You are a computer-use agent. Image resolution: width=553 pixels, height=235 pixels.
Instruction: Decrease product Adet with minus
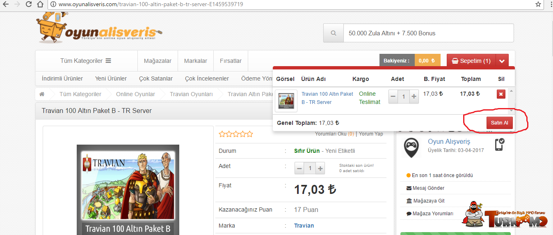pos(299,168)
